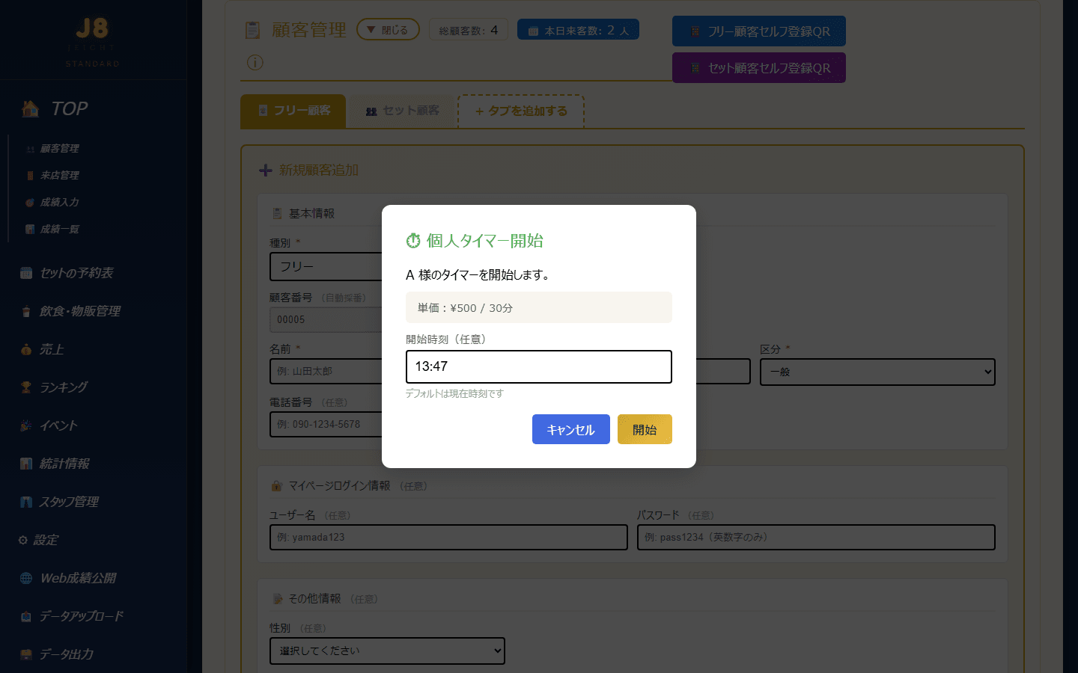Screen dimensions: 1078x673
Task: Click the trophy icon for ランキング
Action: pyautogui.click(x=26, y=387)
